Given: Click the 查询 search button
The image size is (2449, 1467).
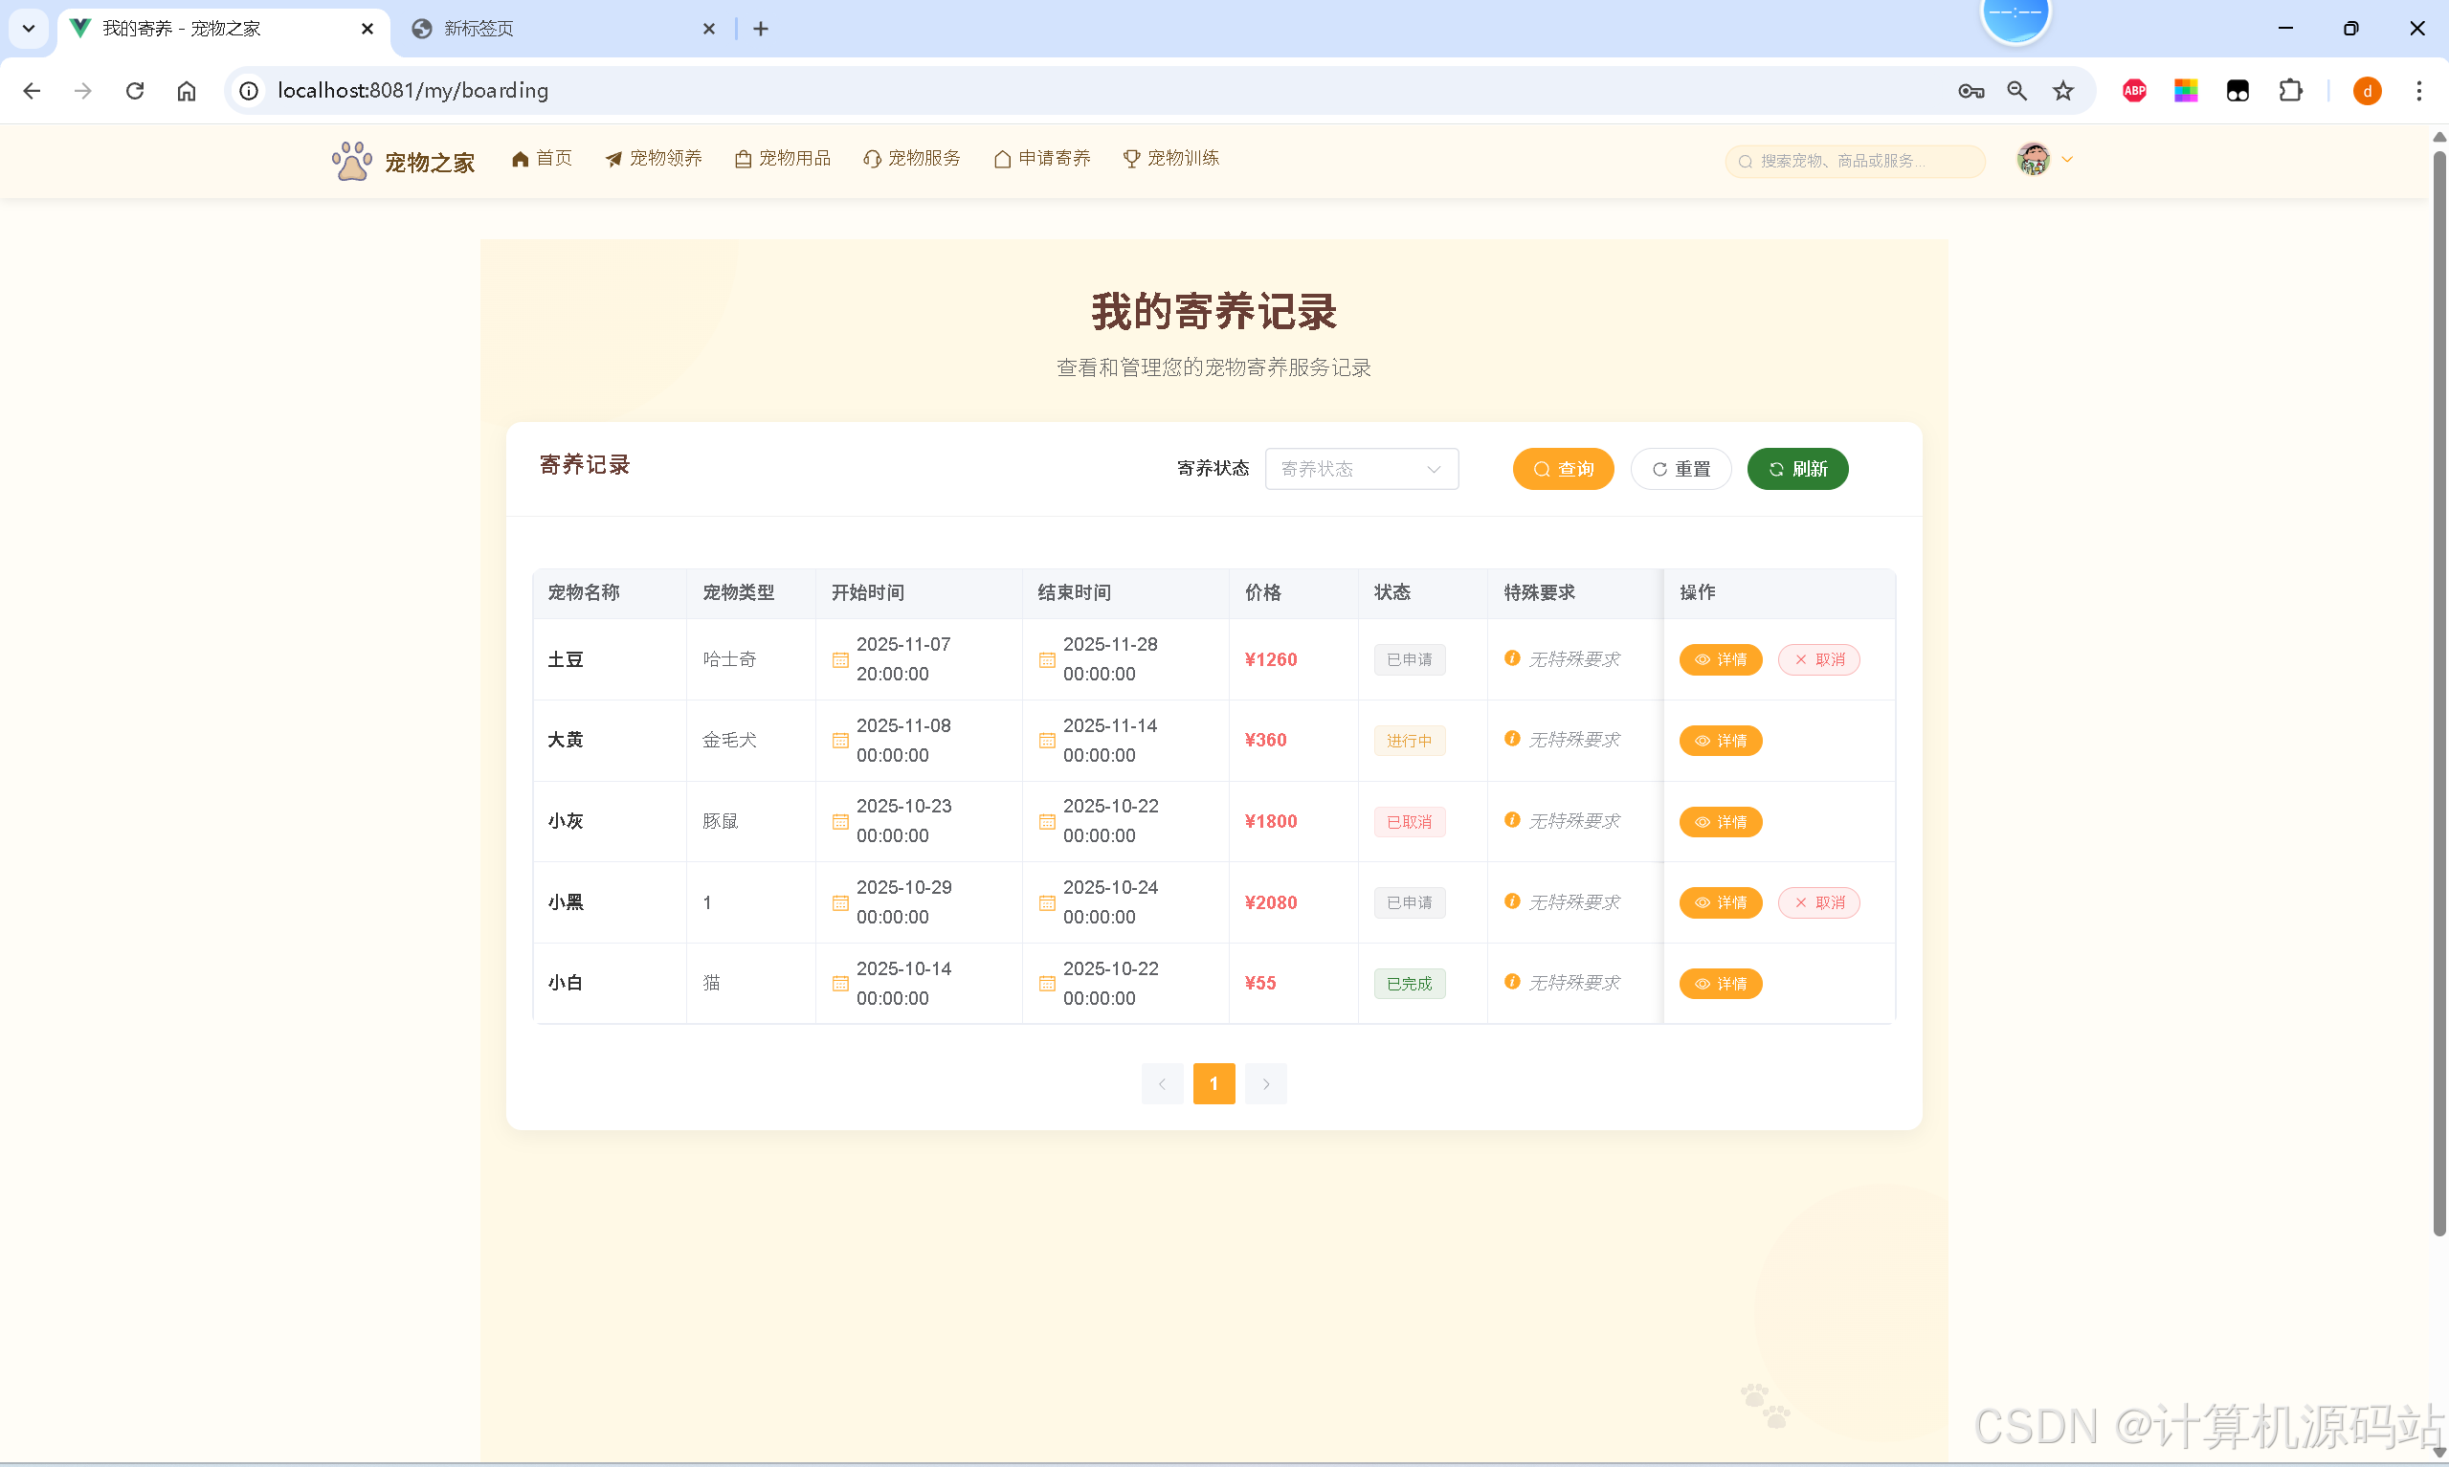Looking at the screenshot, I should click(x=1563, y=469).
